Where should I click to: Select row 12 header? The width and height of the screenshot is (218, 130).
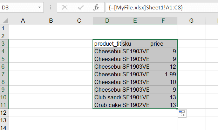click(x=4, y=113)
